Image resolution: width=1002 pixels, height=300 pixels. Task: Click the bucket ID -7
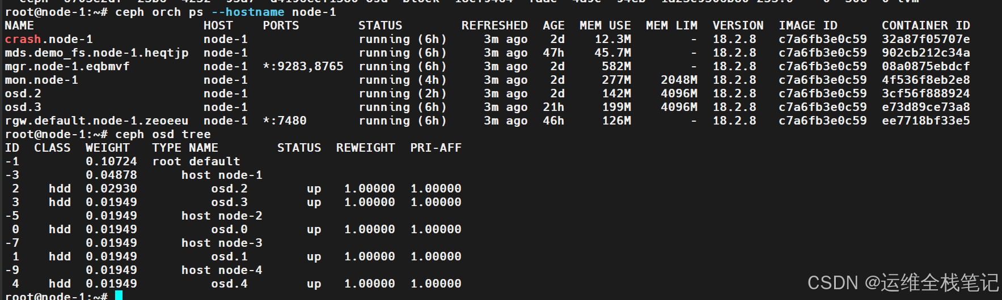point(12,243)
